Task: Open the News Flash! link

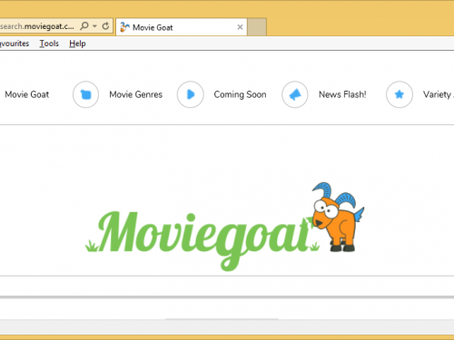Action: click(342, 94)
